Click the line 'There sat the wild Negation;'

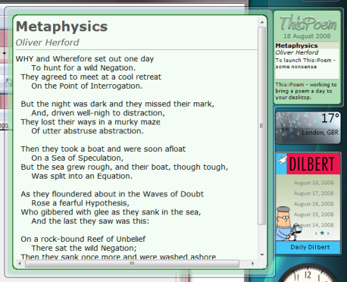click(84, 248)
